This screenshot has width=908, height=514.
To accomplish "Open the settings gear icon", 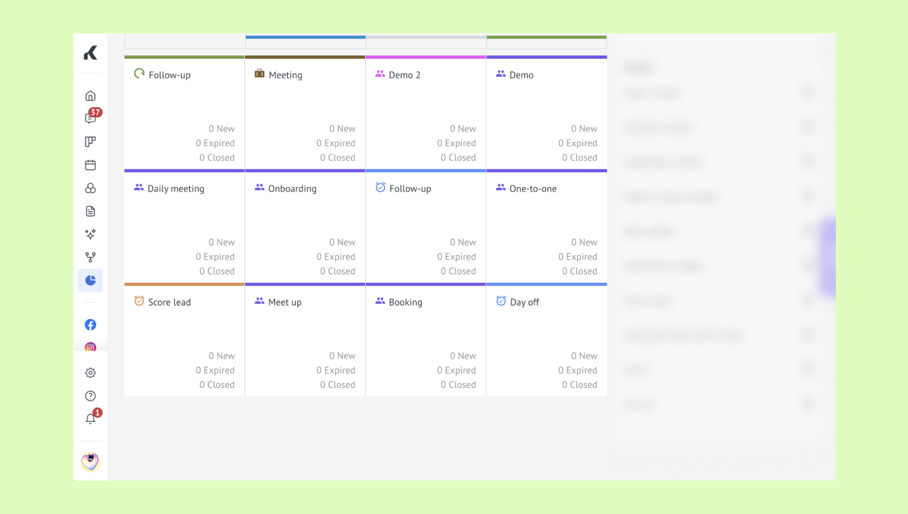I will [x=90, y=373].
